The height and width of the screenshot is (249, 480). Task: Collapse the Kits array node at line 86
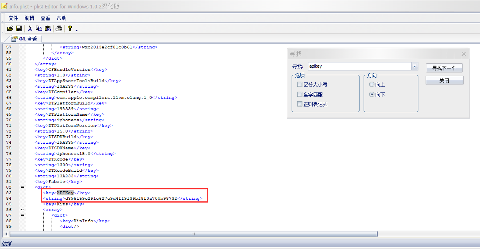23,209
